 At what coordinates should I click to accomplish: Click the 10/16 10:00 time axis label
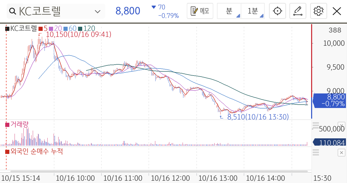coord(75,178)
